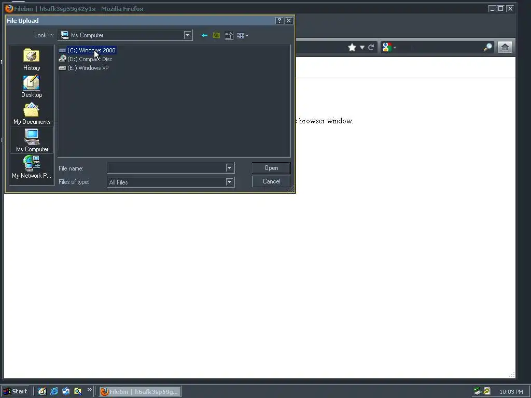Select My Computer in the places bar
Screen dimensions: 531x398
click(x=32, y=140)
